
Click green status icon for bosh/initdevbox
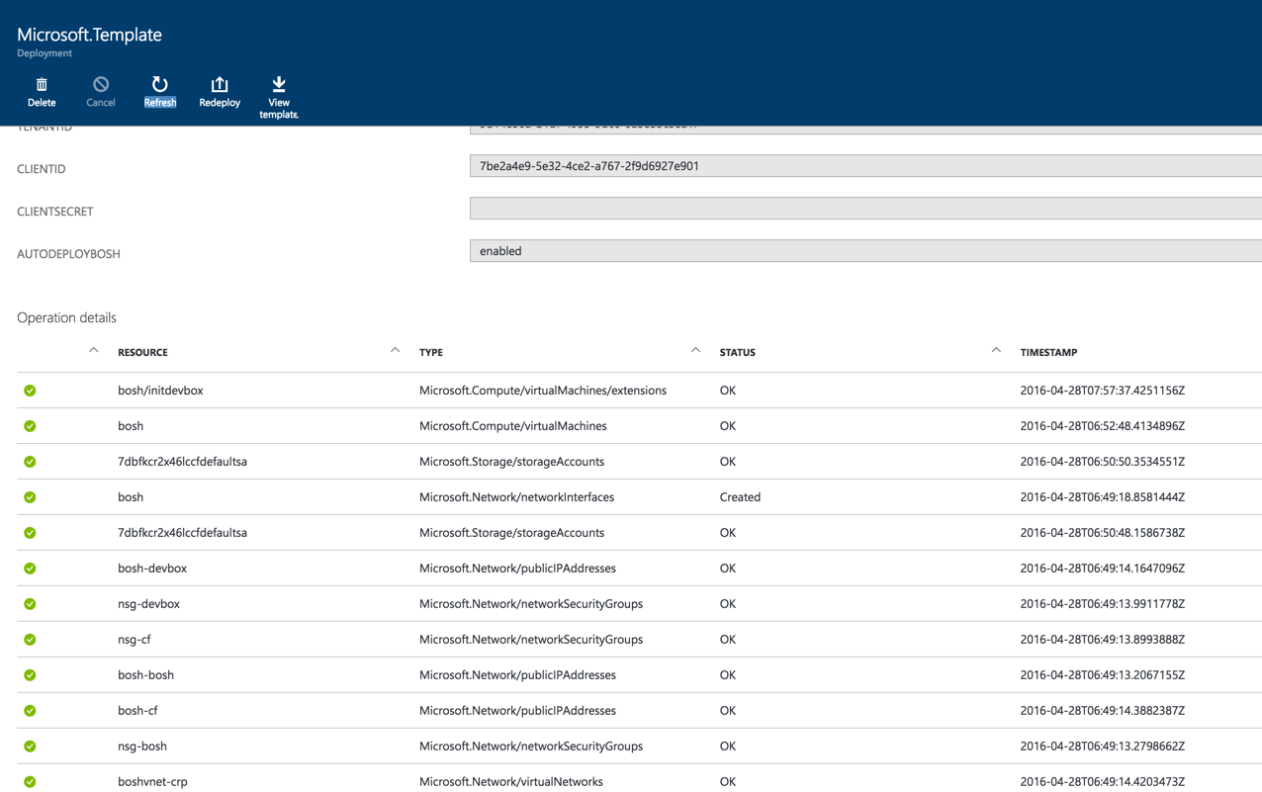click(x=30, y=391)
